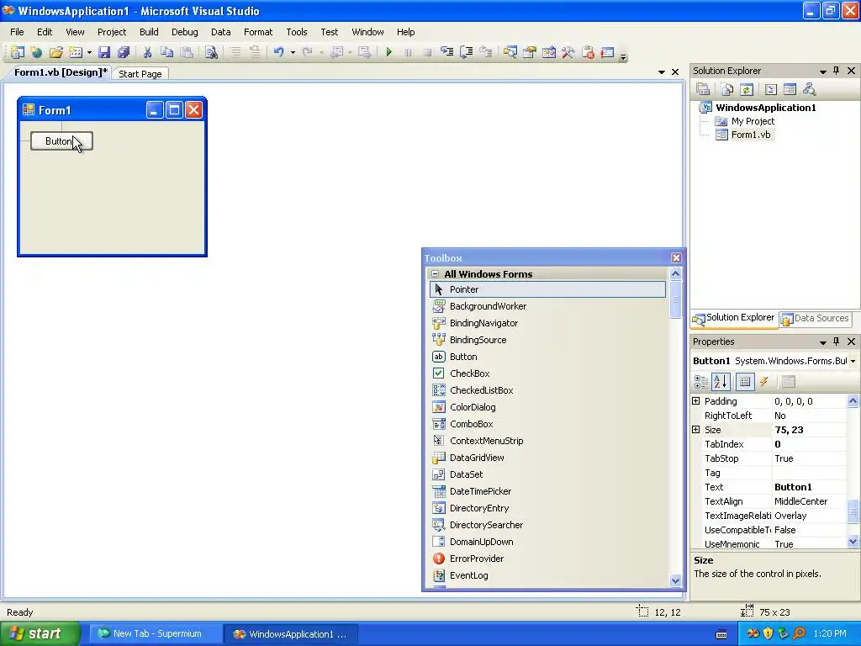The width and height of the screenshot is (861, 646).
Task: Click the system tray clock
Action: (x=830, y=634)
